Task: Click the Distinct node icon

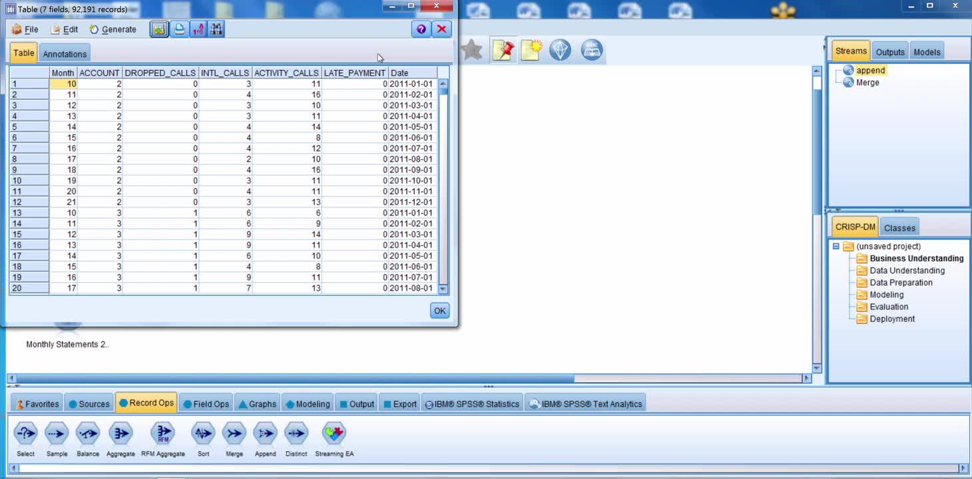Action: (x=296, y=434)
